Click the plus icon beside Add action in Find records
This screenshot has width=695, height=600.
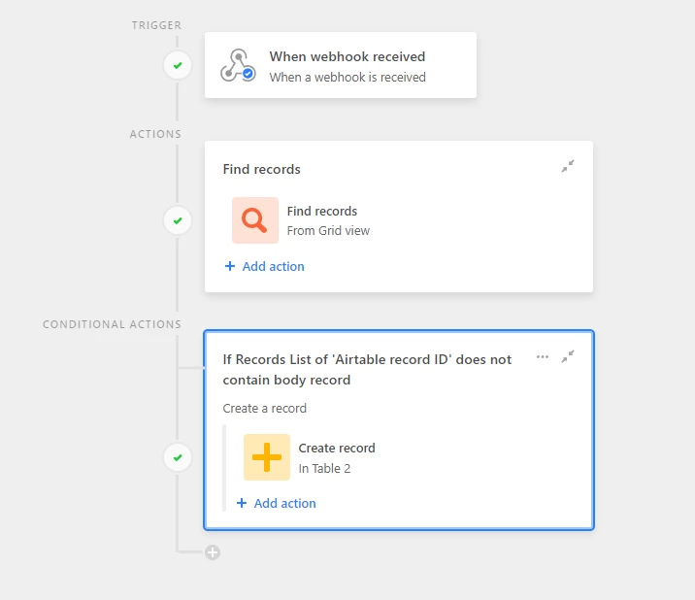230,266
